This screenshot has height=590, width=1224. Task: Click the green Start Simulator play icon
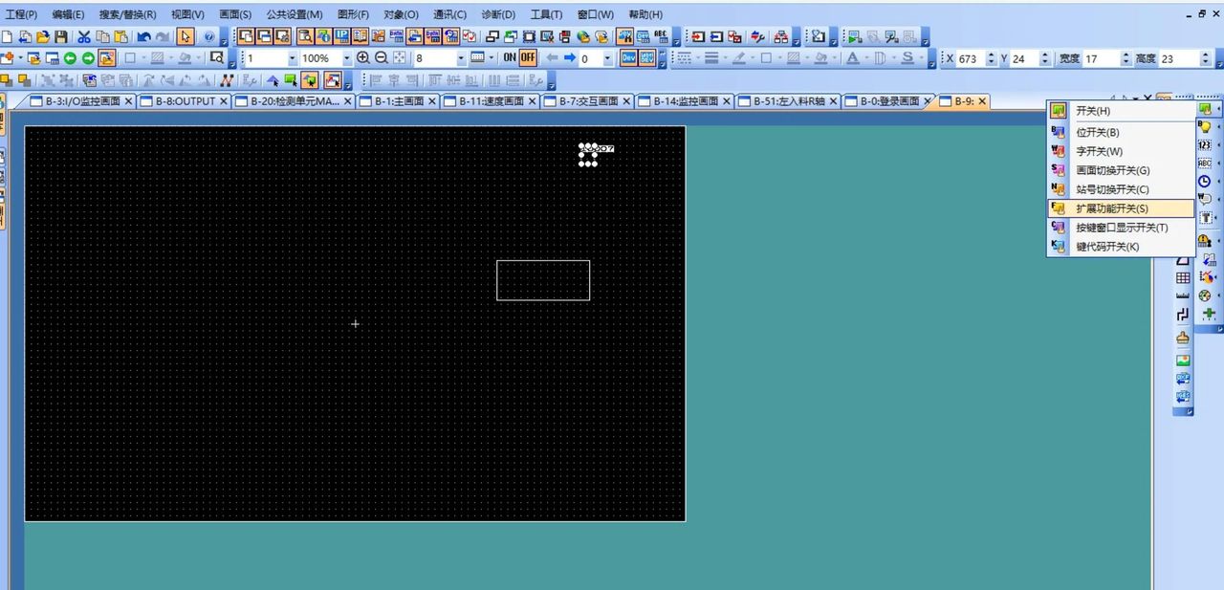point(855,36)
